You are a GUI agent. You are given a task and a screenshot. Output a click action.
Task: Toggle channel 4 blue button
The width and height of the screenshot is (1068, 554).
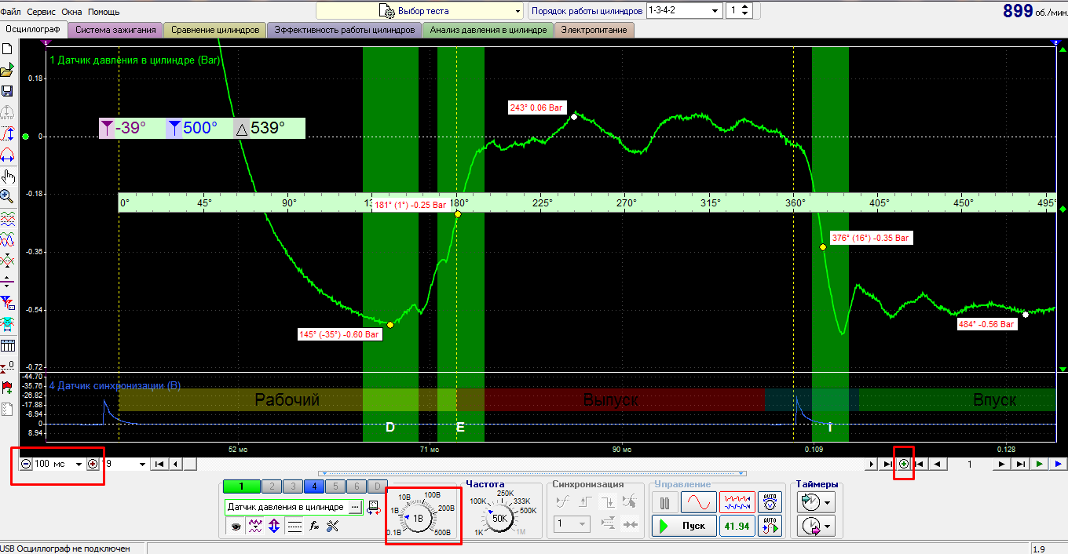coord(313,487)
